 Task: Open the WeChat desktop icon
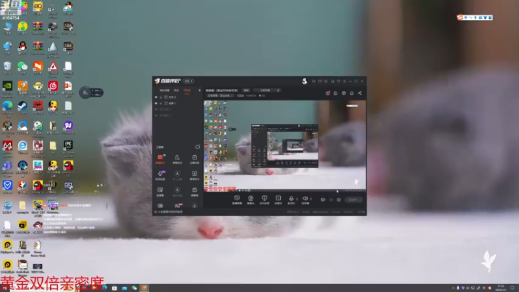(23, 68)
